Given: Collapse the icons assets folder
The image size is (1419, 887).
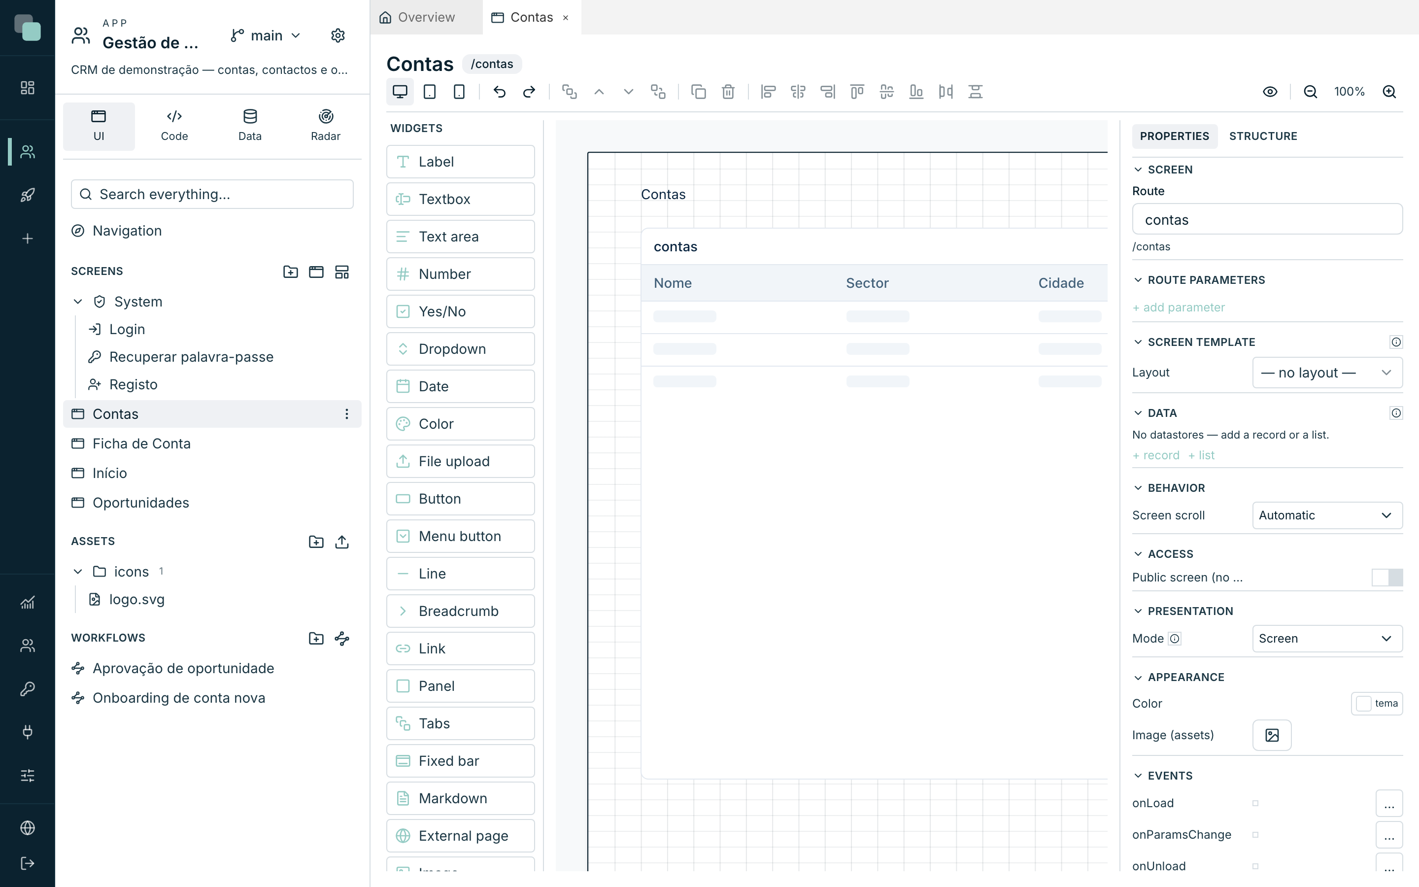Looking at the screenshot, I should tap(78, 572).
